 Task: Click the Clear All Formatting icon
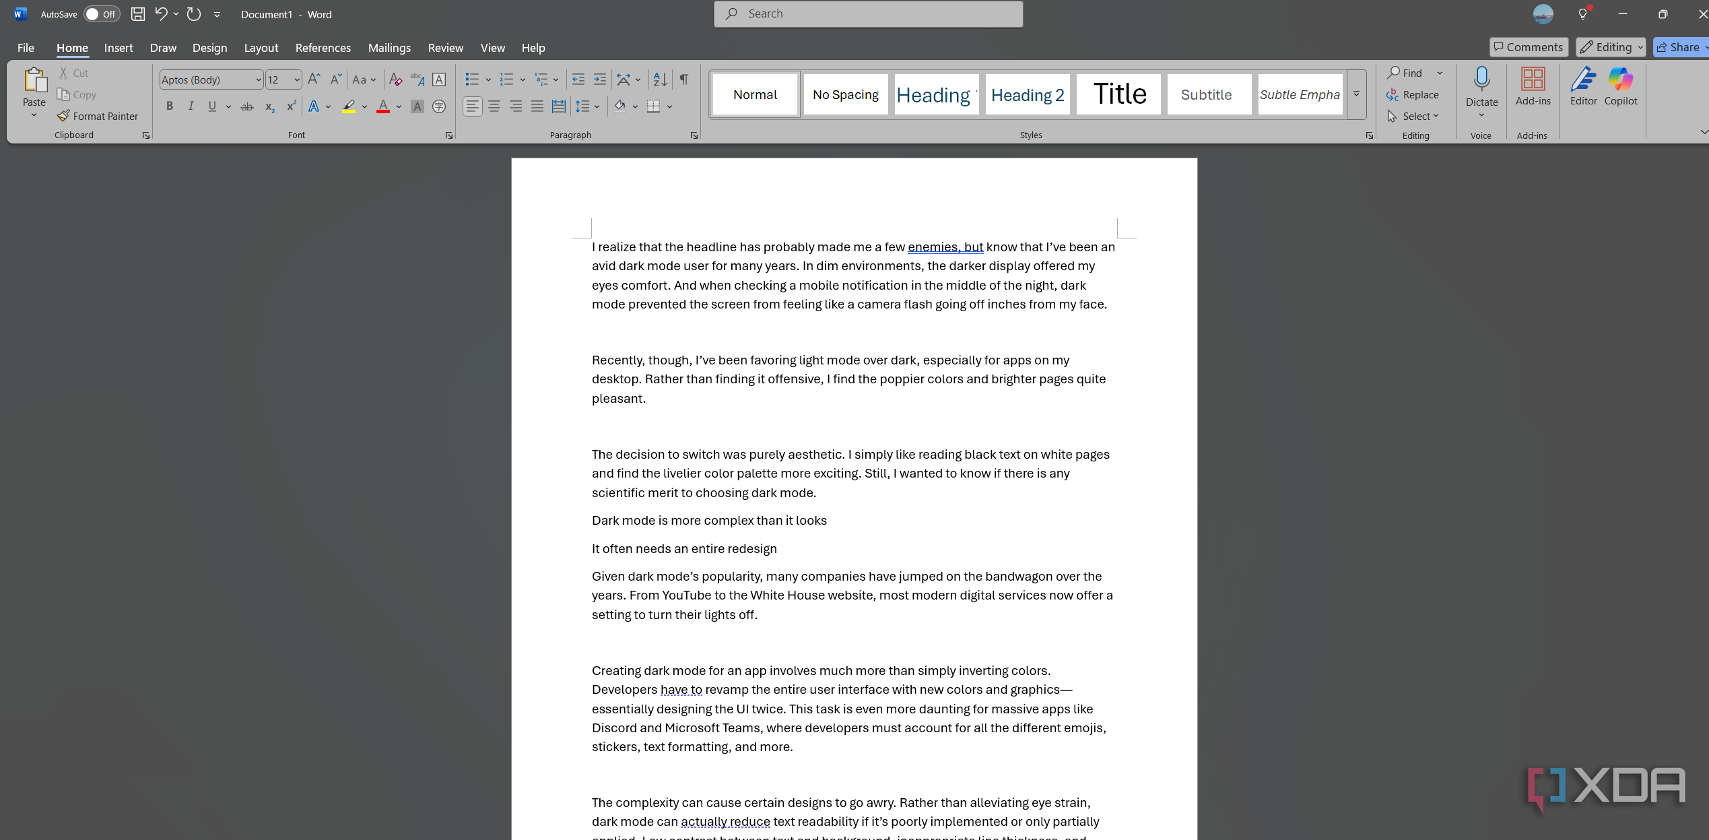pos(395,79)
